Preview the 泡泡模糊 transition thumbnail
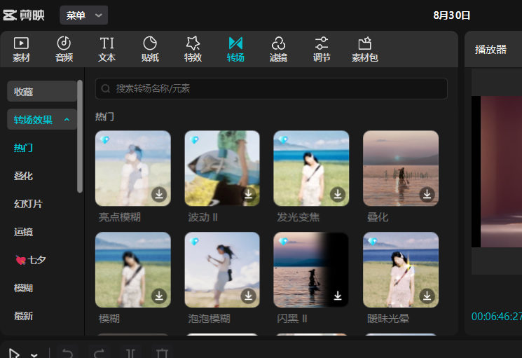This screenshot has width=522, height=358. tap(222, 270)
